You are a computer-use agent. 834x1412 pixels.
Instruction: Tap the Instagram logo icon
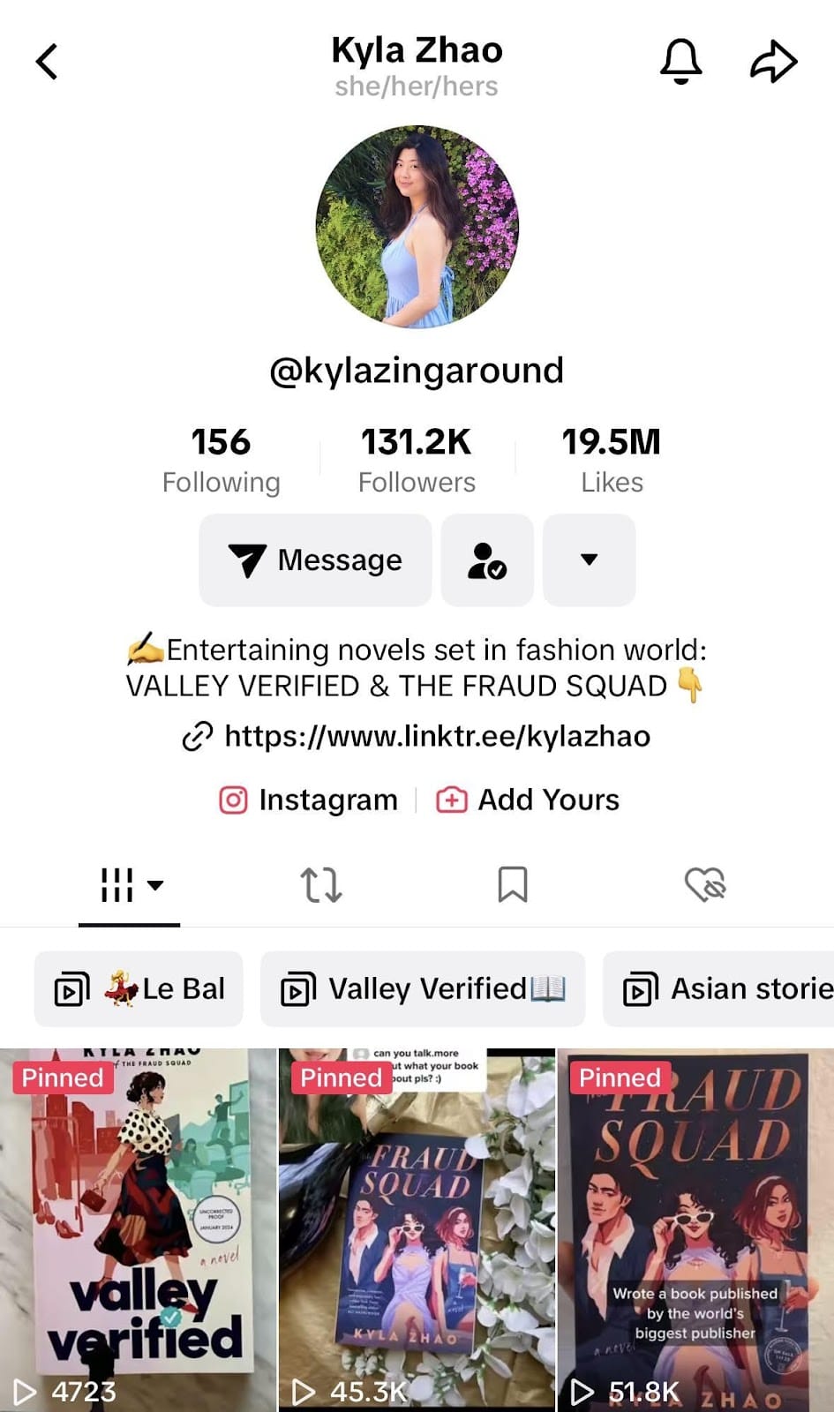click(233, 800)
